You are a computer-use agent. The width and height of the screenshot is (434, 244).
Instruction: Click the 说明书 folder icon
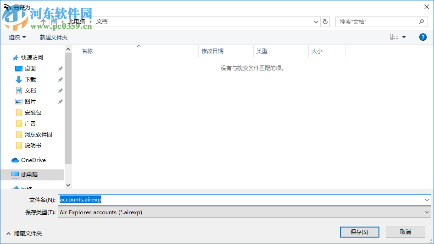(19, 146)
